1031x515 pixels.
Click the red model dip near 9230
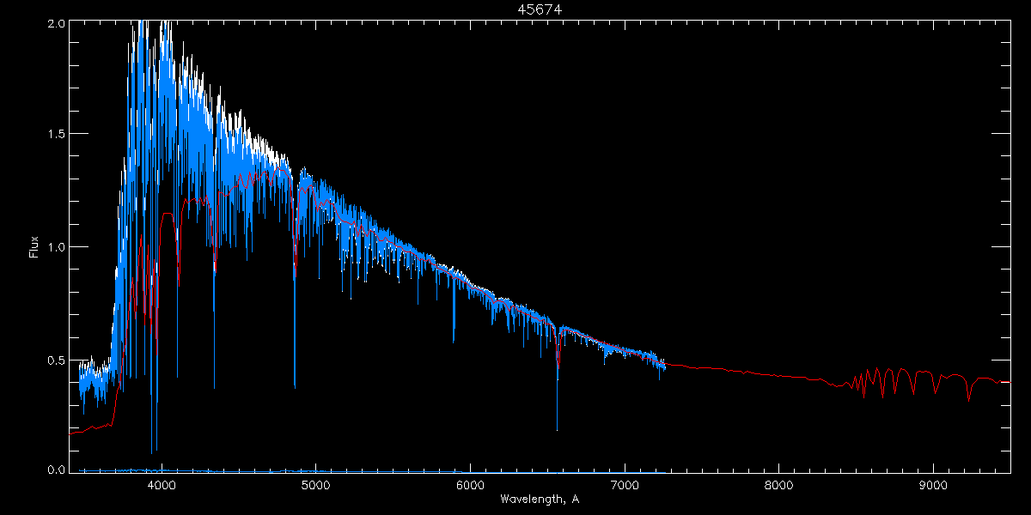pos(969,398)
